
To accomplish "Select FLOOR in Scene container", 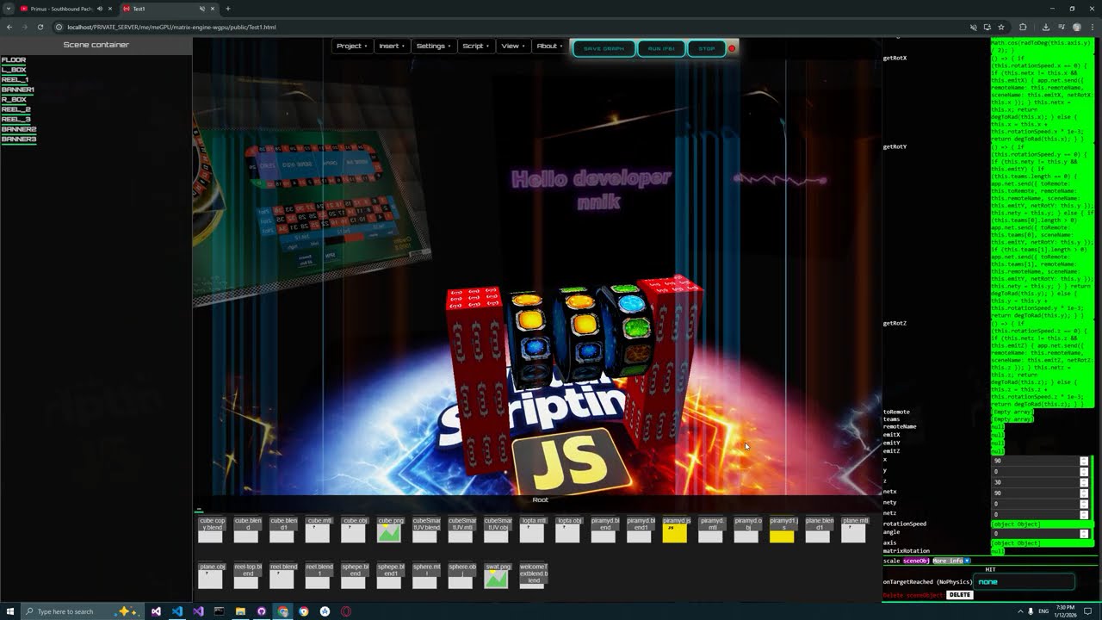I will click(14, 60).
